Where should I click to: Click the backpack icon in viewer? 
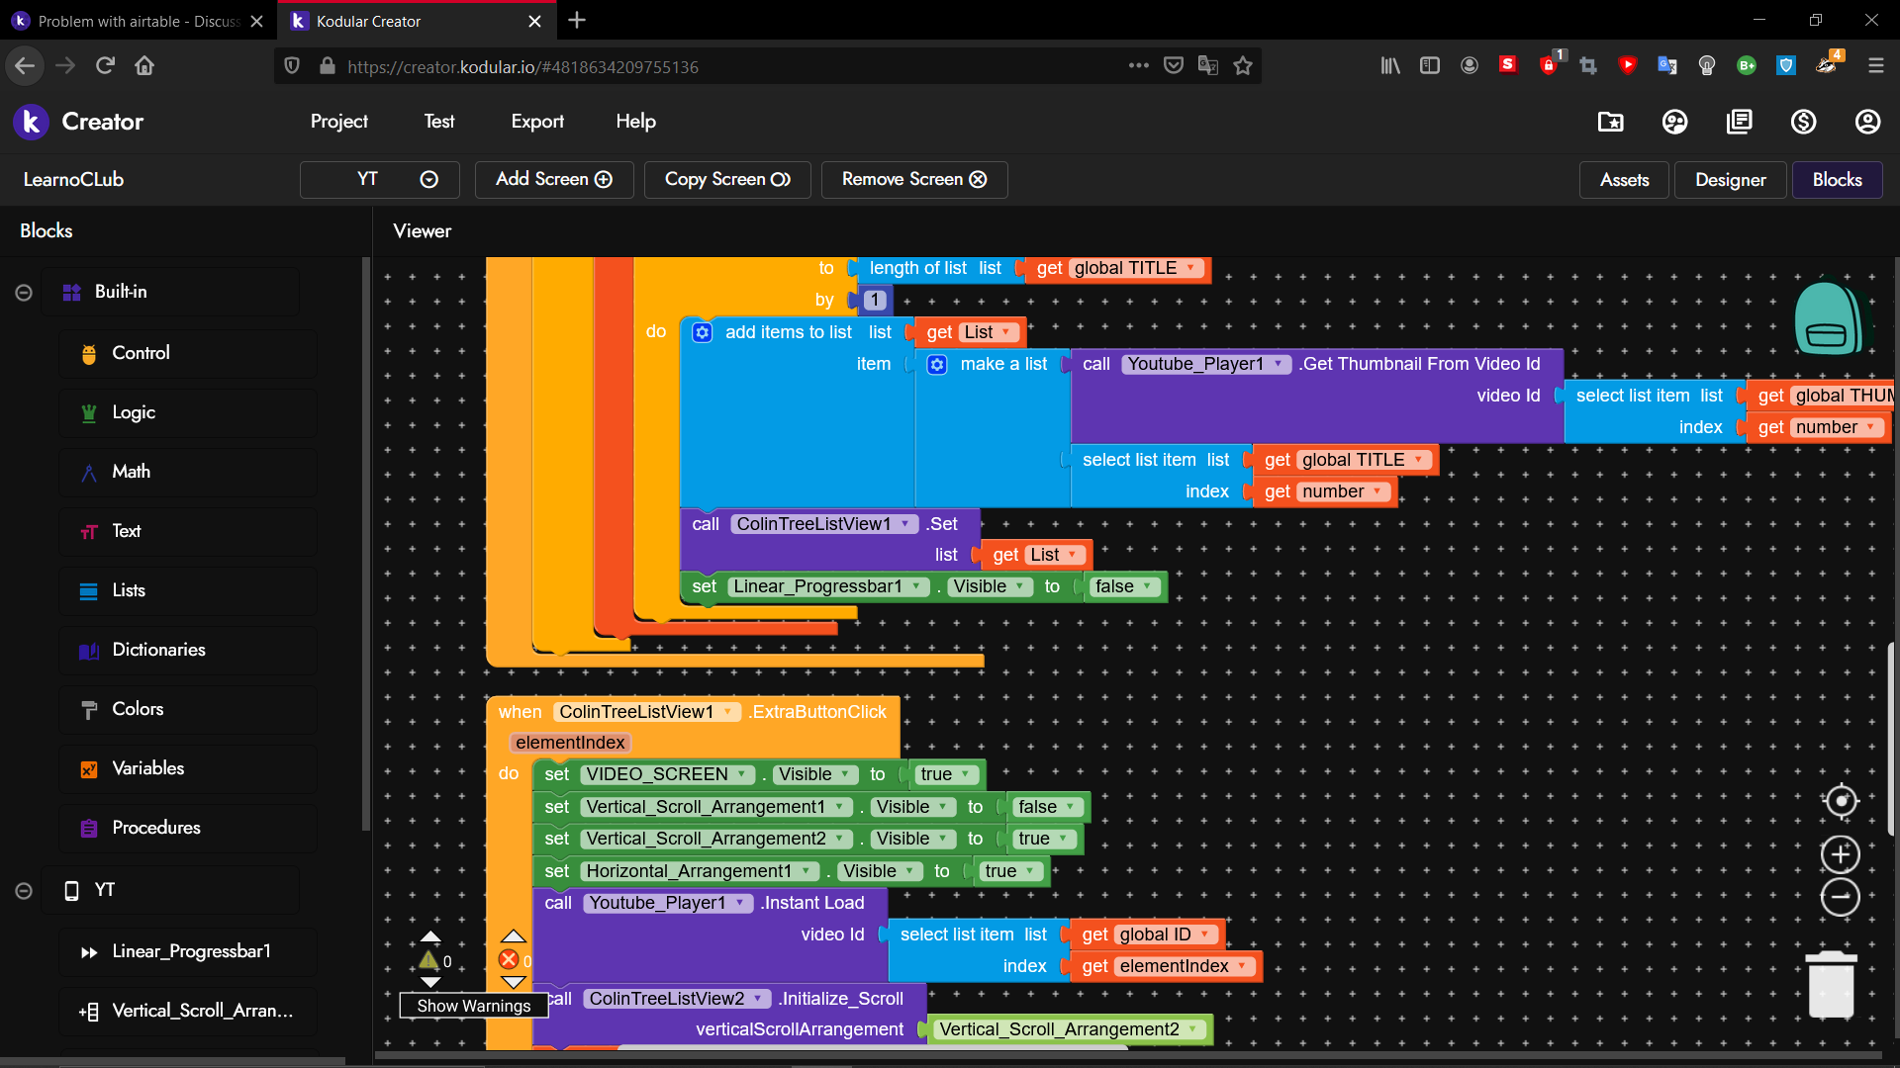click(1827, 318)
